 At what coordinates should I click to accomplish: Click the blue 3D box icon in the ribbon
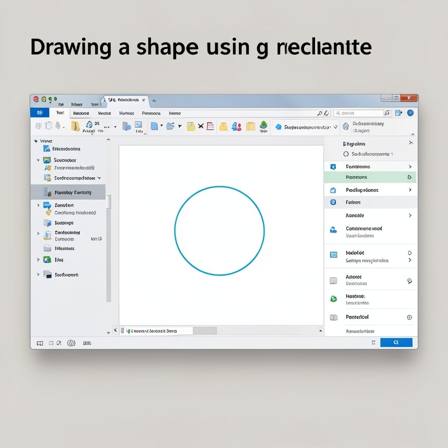(126, 126)
